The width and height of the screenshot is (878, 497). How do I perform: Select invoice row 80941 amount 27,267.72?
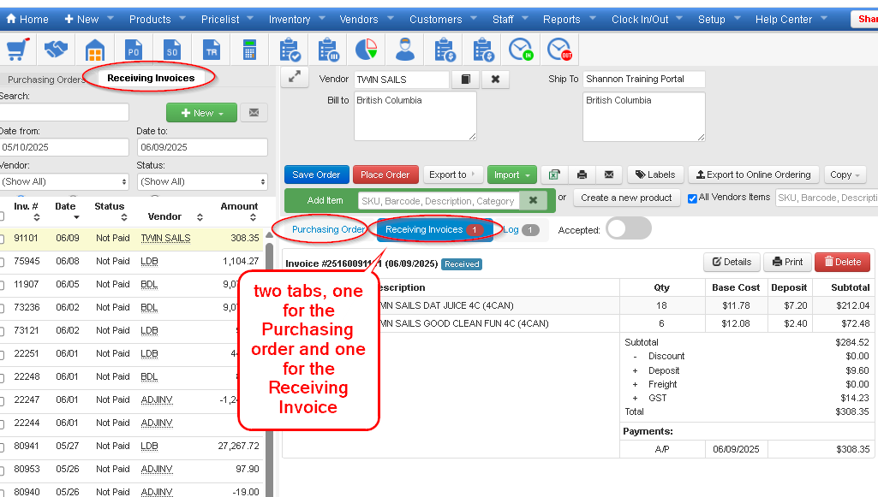[x=132, y=447]
